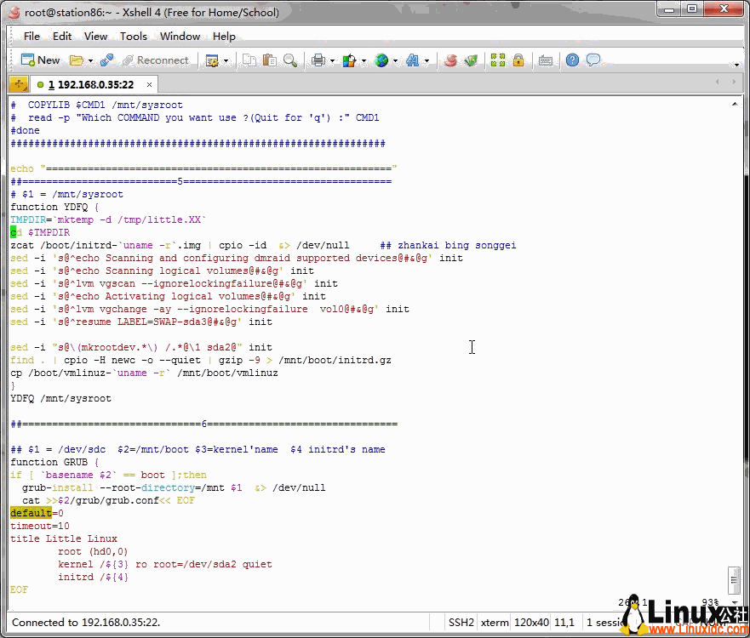Viewport: 750px width, 638px height.
Task: Expand the globe Encoding dropdown arrow
Action: [x=396, y=60]
